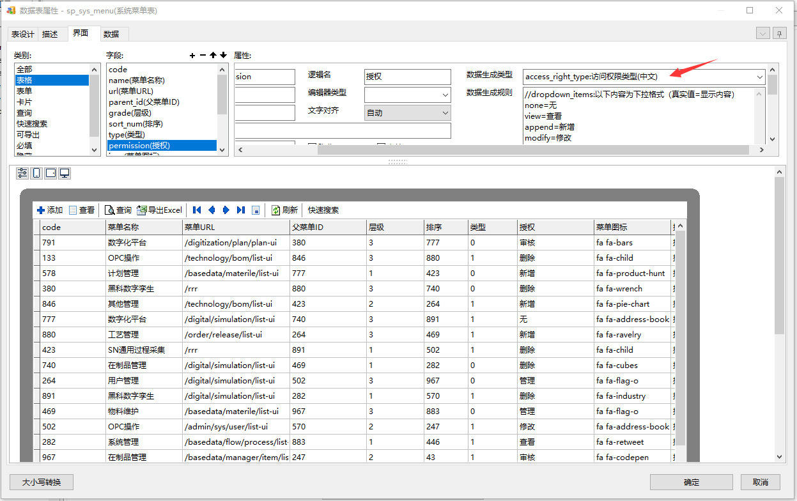Select parent_id(父菜单ID) in the field list
The height and width of the screenshot is (501, 797).
pos(162,102)
